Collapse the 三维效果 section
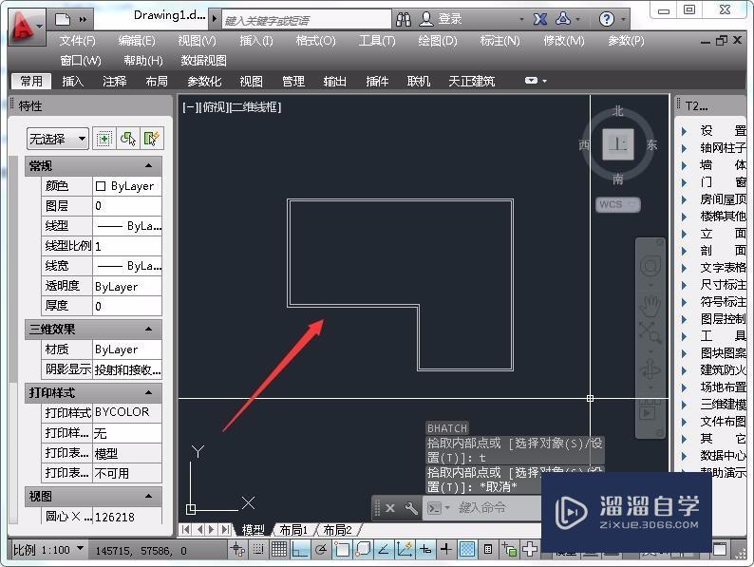Screen dimensions: 754x567 pos(148,330)
